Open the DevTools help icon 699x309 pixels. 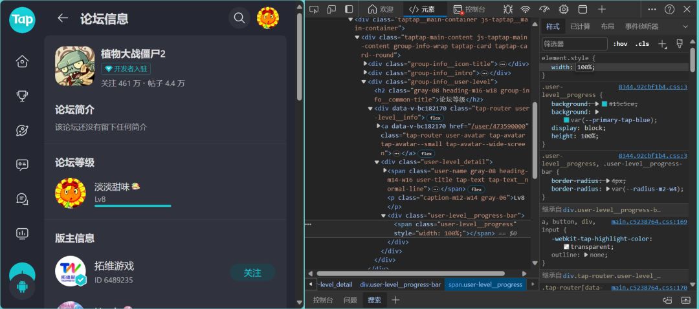(x=670, y=9)
